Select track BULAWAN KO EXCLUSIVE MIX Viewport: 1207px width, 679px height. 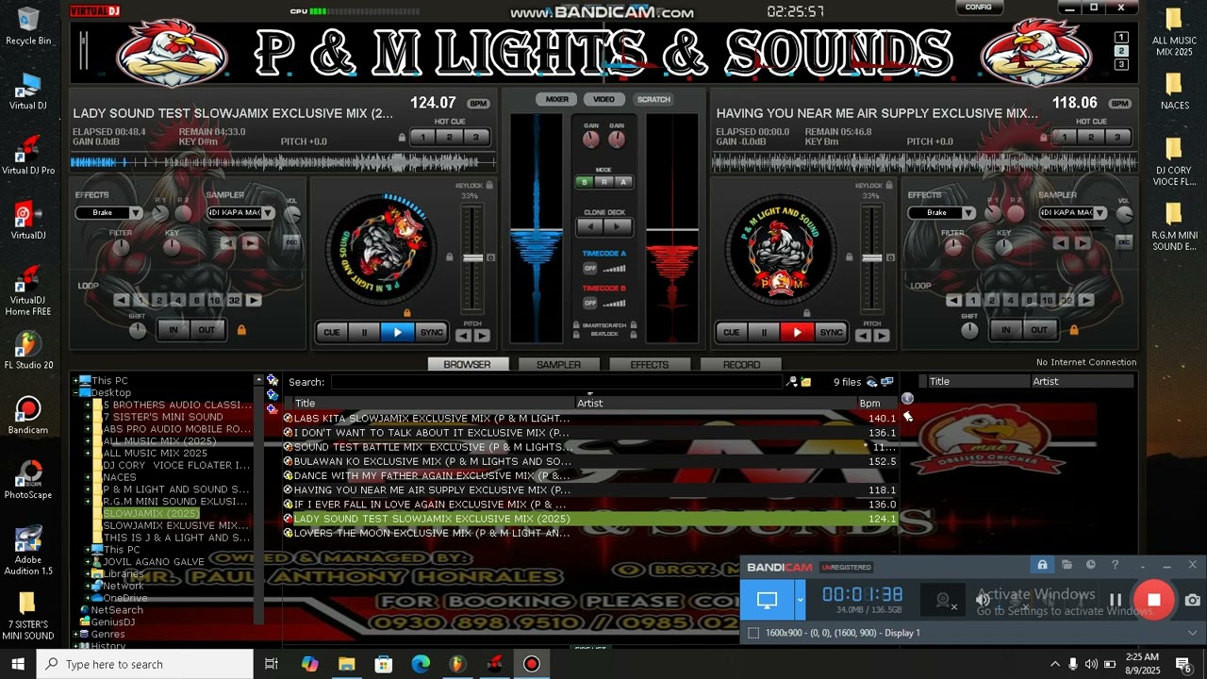590,461
